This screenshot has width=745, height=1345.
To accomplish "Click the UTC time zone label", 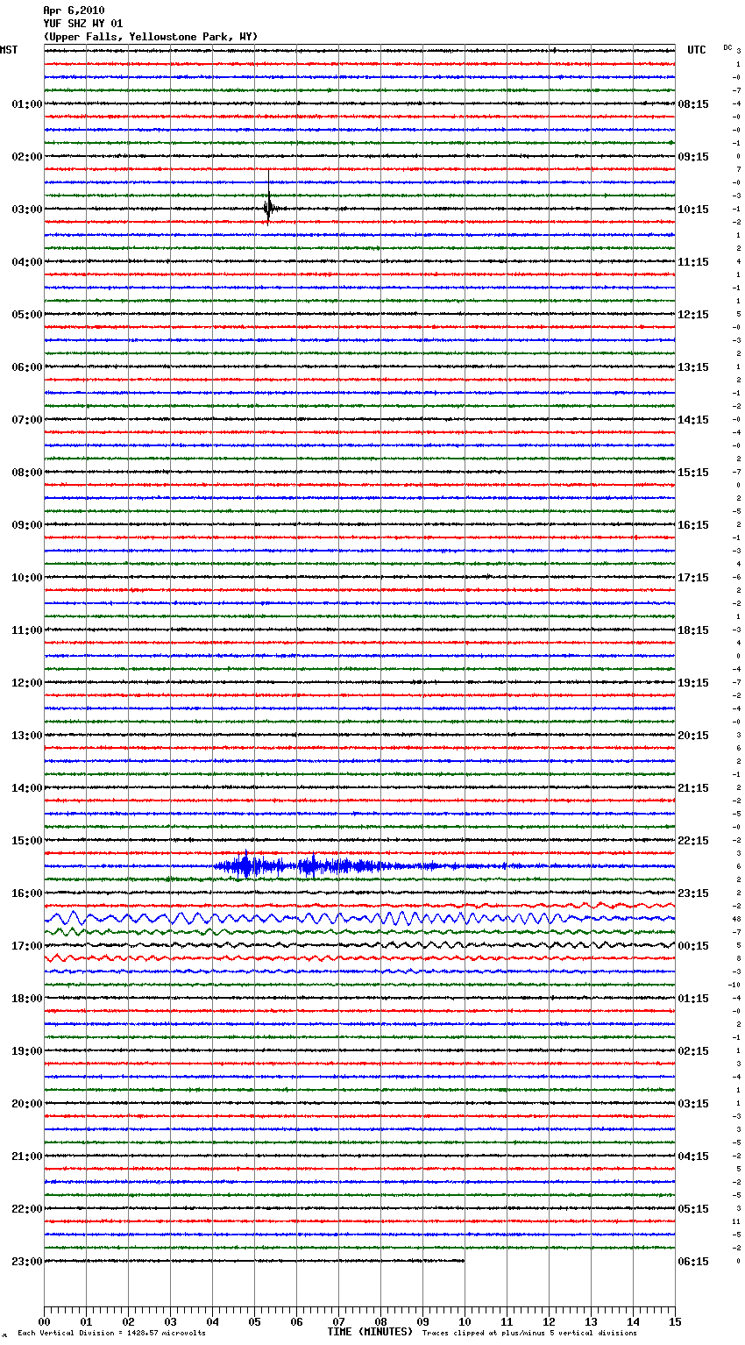I will (x=696, y=50).
